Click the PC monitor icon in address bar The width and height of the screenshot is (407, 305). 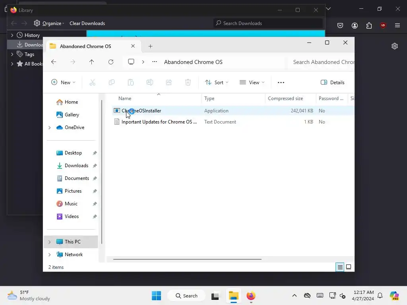[131, 62]
